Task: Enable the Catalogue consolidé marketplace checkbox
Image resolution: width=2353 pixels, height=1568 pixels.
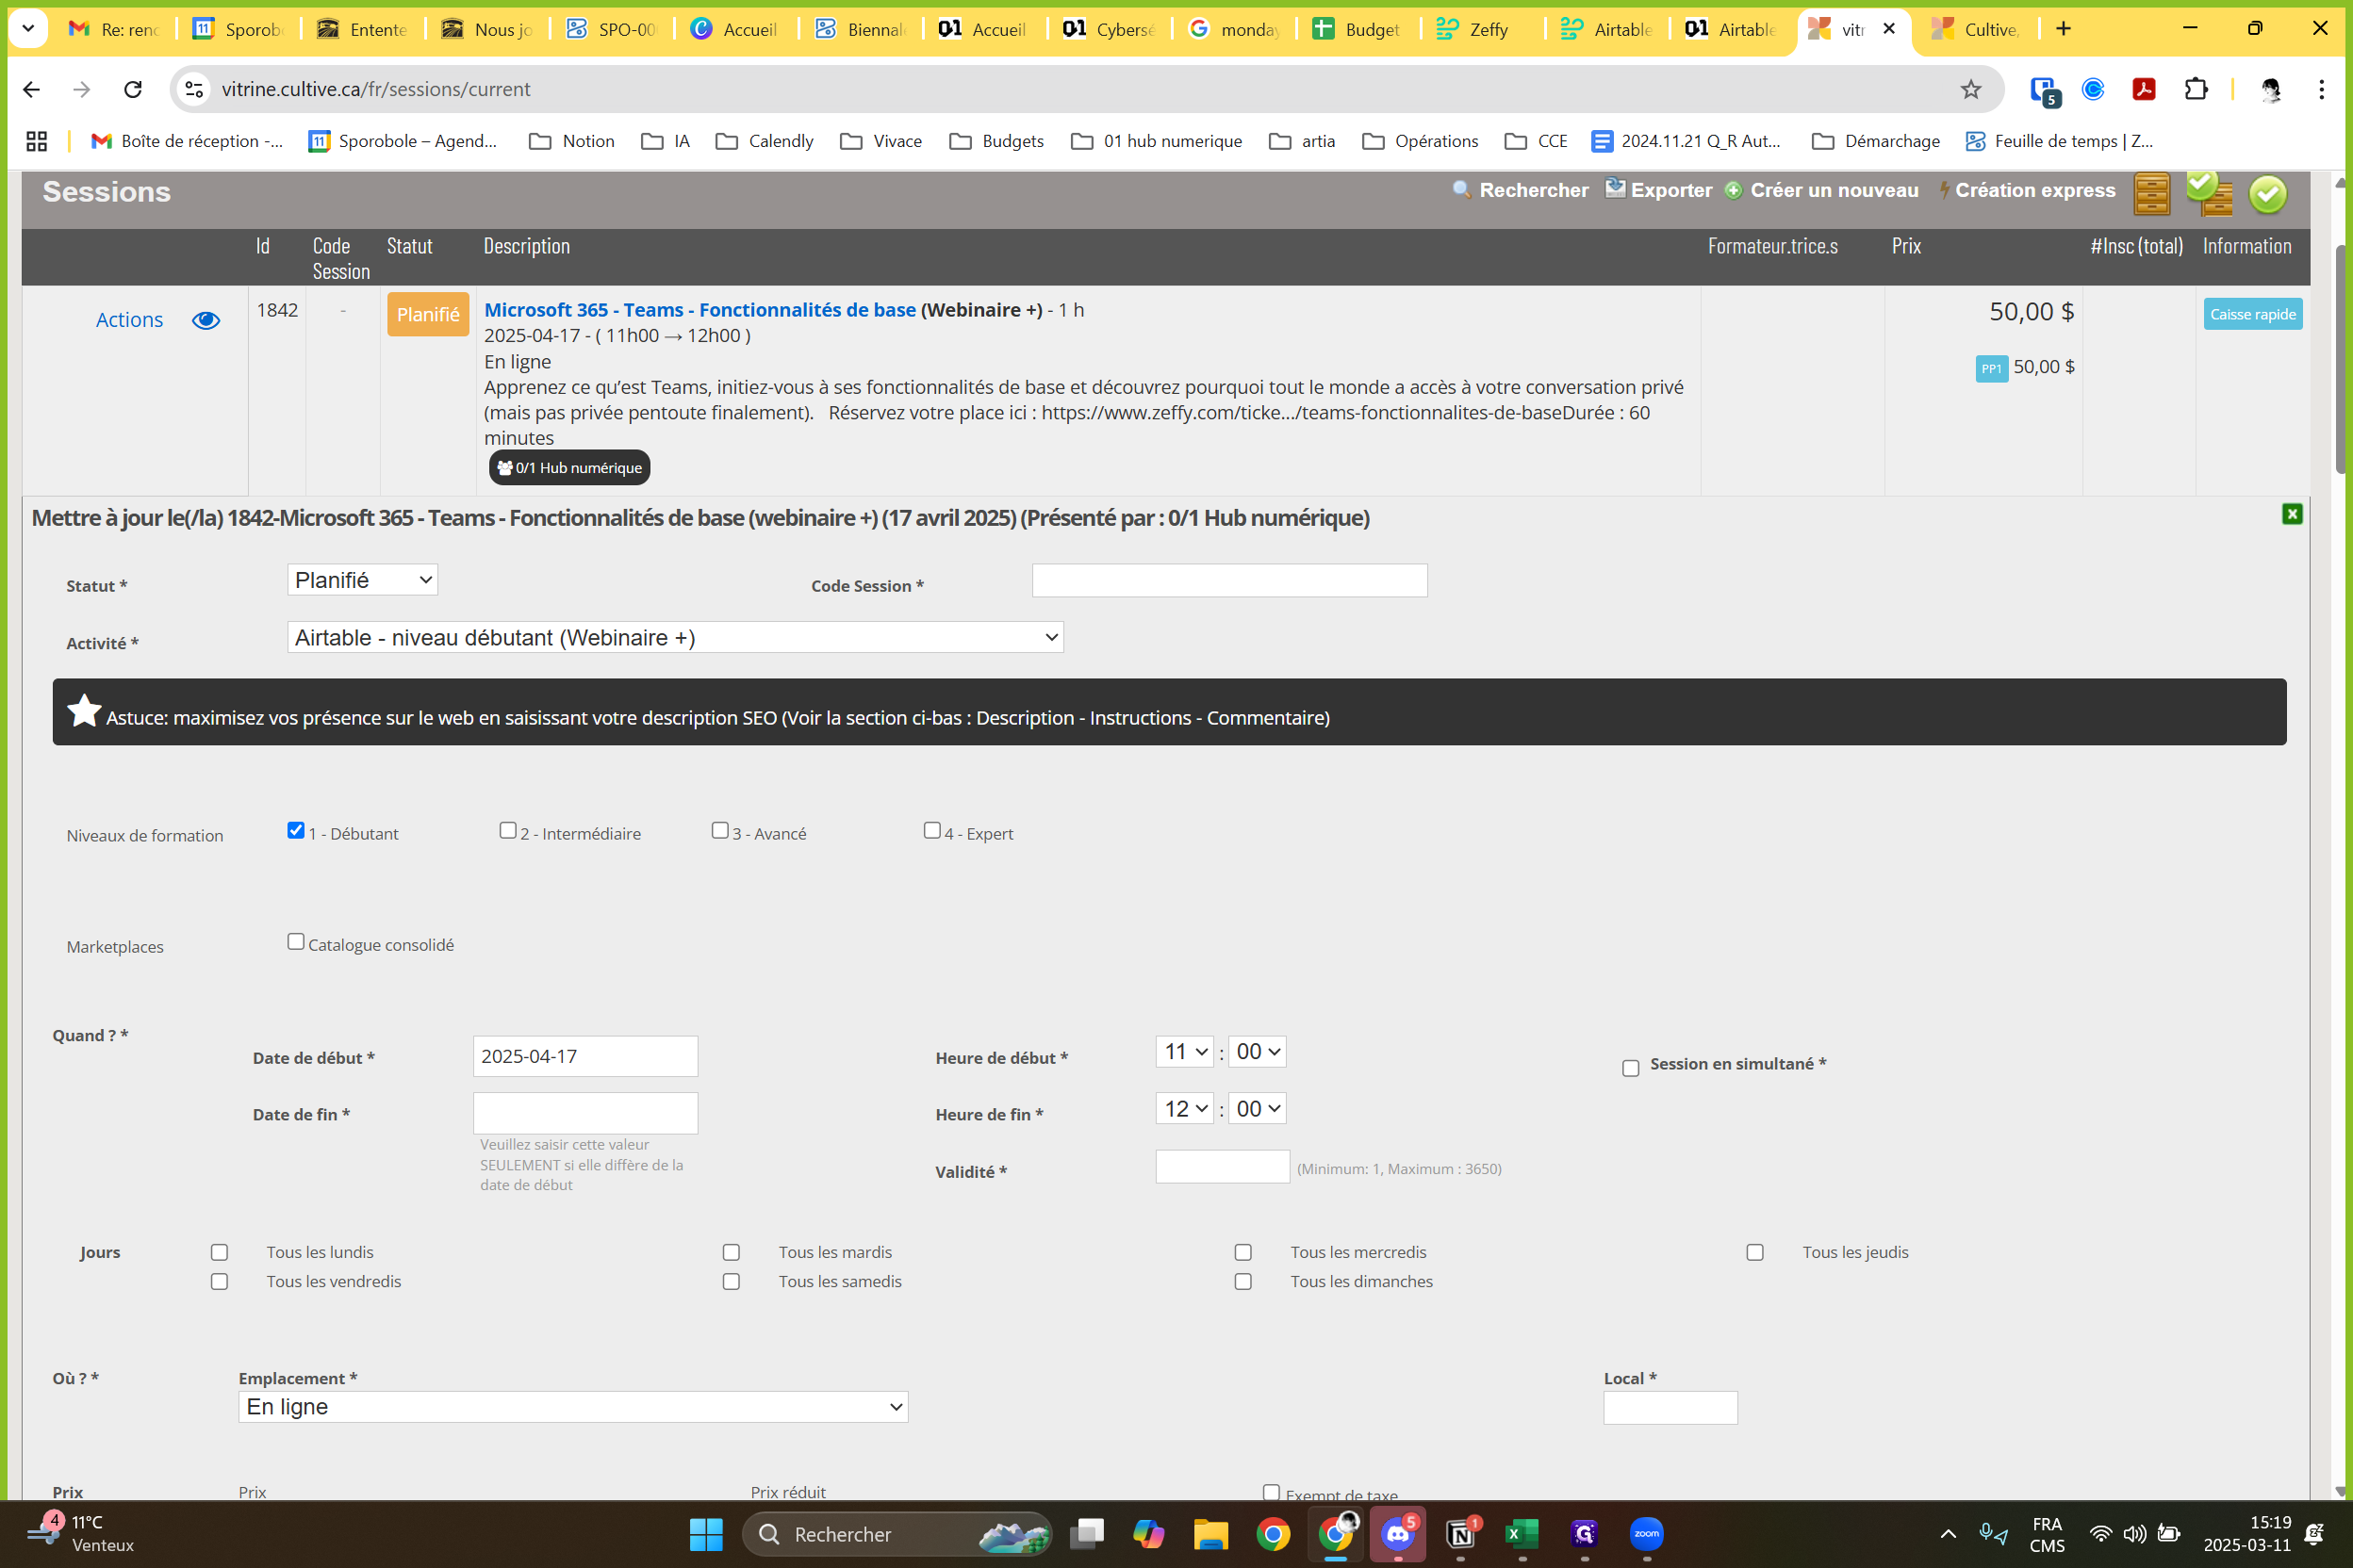Action: pyautogui.click(x=295, y=941)
